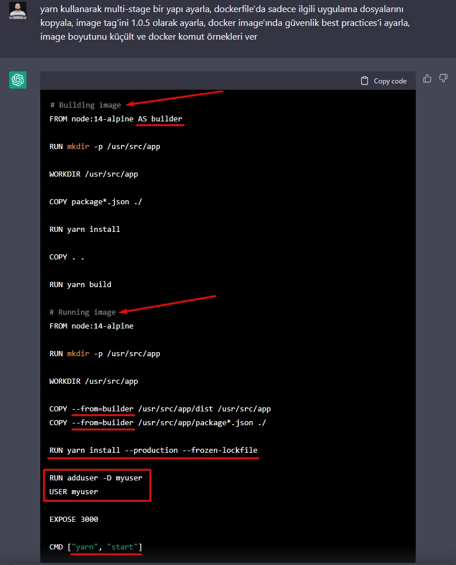Click the 'RUN adduser -D myuser' line
The width and height of the screenshot is (456, 565).
95,478
